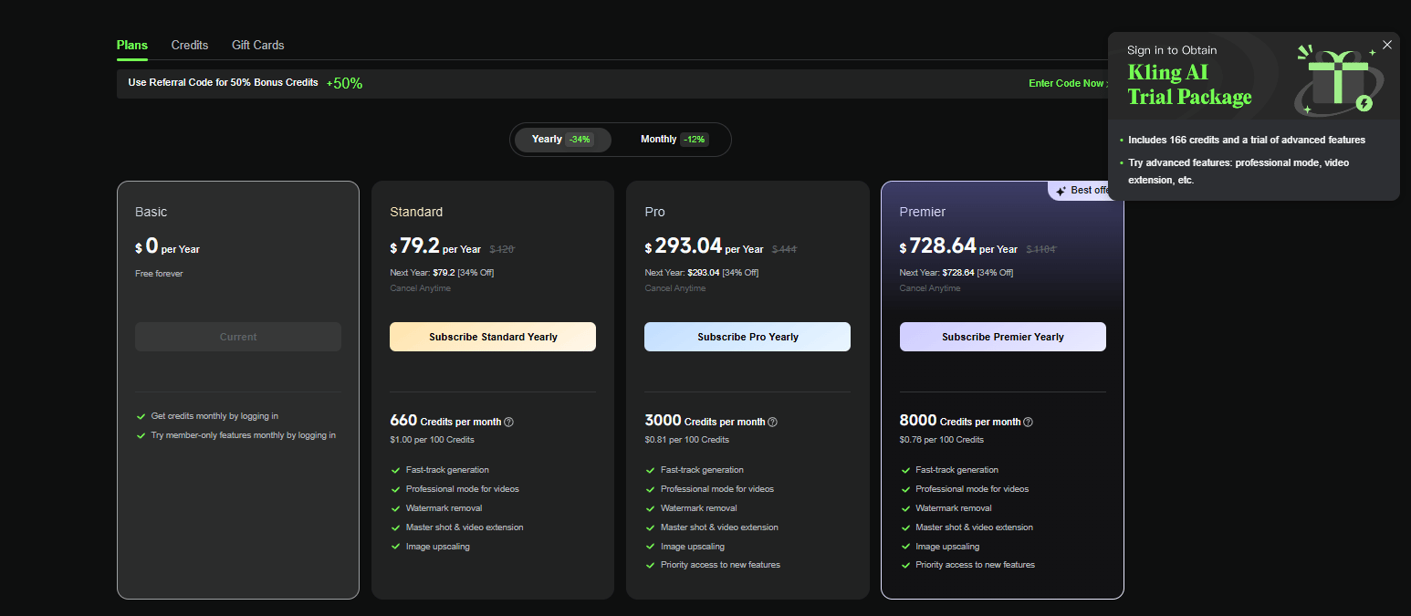This screenshot has width=1411, height=616.
Task: Click the Sign in to Obtain text
Action: pos(1172,50)
